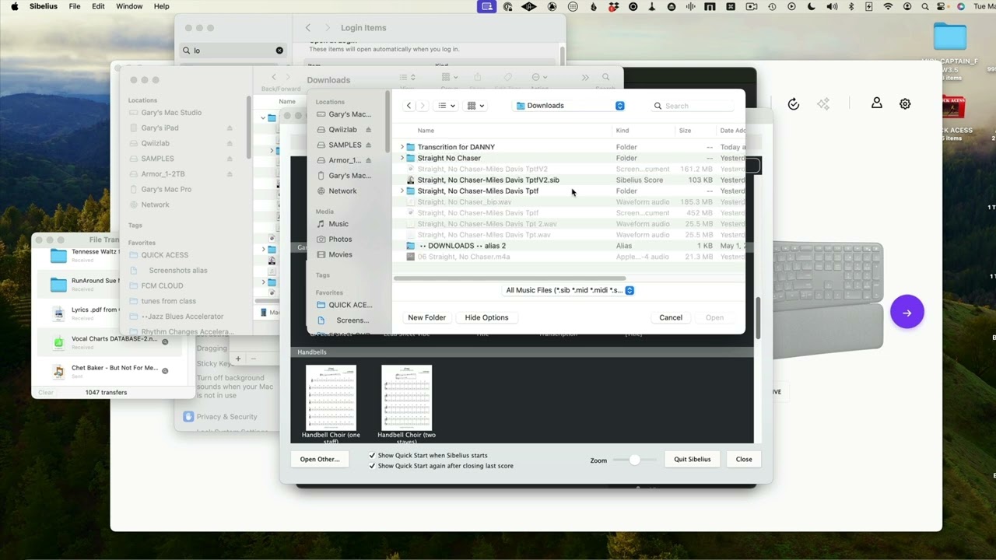Select Gary's Mac Studio in Finder sidebar
The image size is (996, 560).
[171, 113]
